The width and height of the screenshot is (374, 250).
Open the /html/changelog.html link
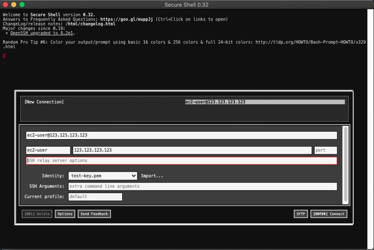(x=90, y=24)
